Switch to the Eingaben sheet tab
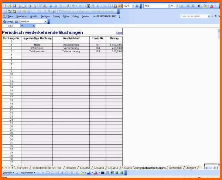222x180 pixels. 71,168
